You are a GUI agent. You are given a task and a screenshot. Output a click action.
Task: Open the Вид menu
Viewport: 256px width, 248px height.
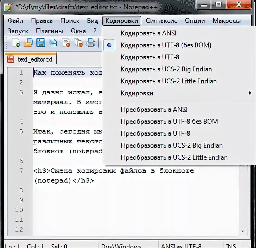click(x=92, y=21)
